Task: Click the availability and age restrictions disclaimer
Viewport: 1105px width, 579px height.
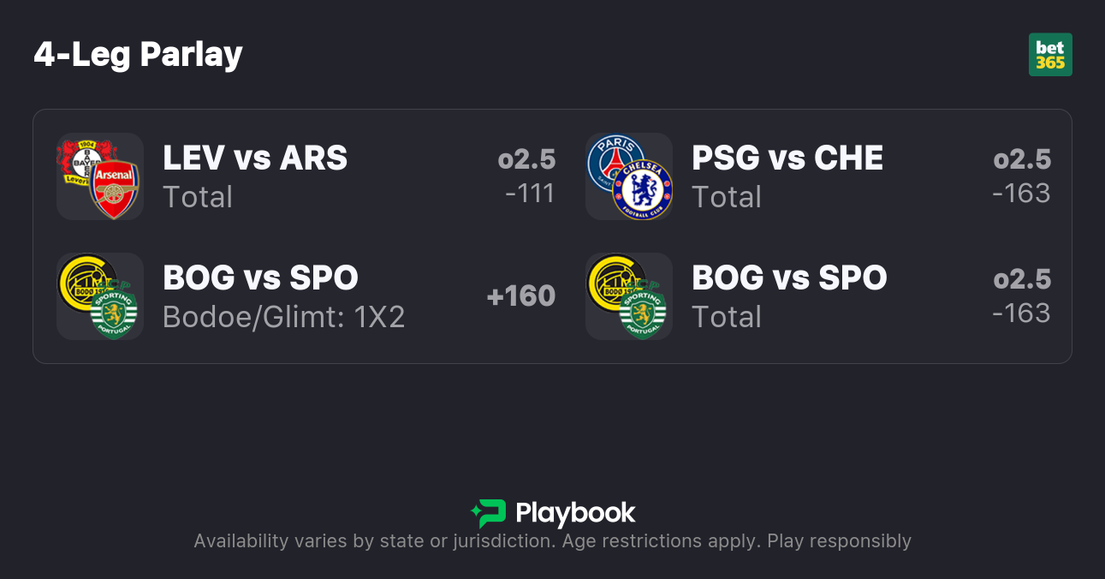Action: [552, 541]
